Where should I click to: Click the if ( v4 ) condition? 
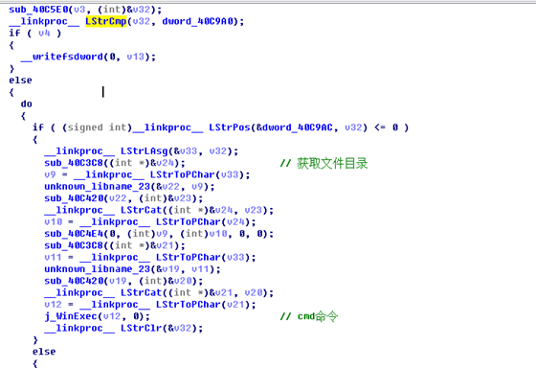tap(34, 34)
